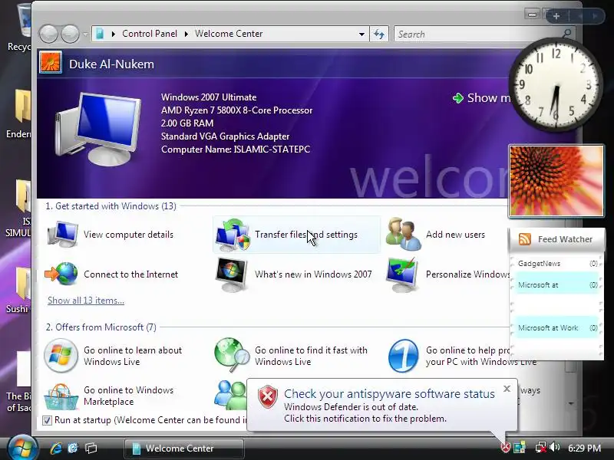
Task: Open What's new in Windows 2007 icon
Action: 232,274
